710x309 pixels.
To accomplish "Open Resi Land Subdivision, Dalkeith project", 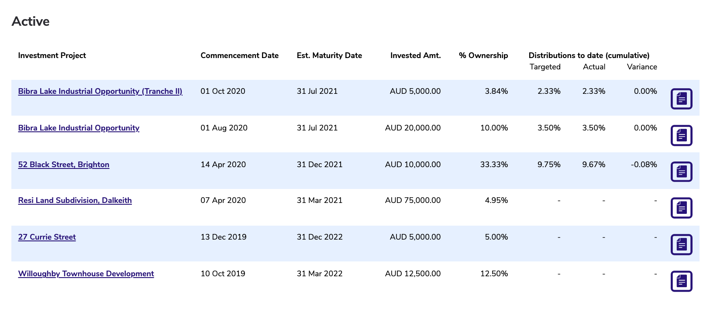I will point(75,200).
